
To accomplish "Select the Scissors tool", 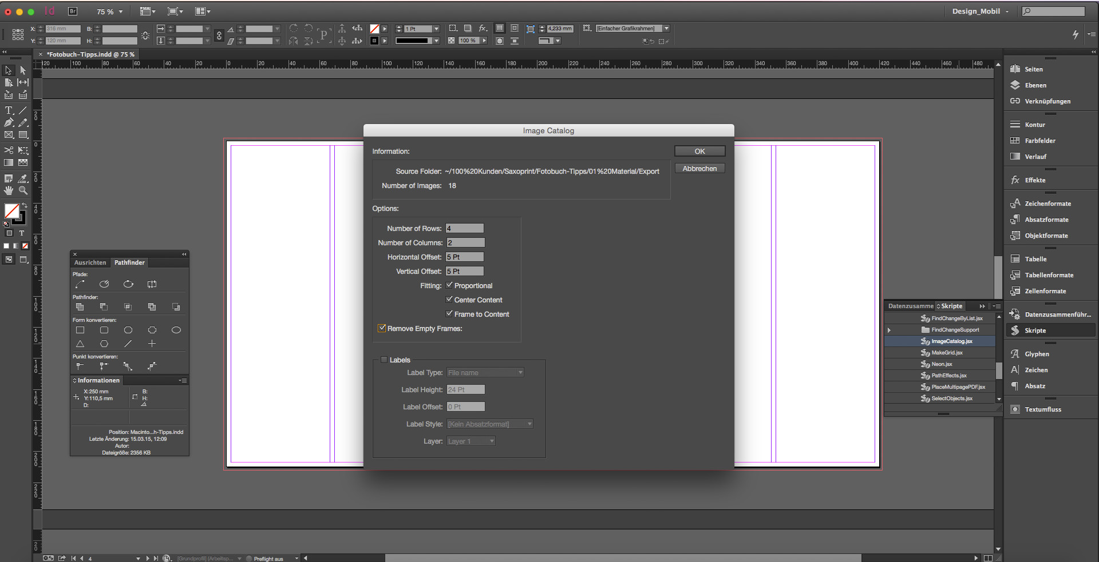I will click(9, 150).
